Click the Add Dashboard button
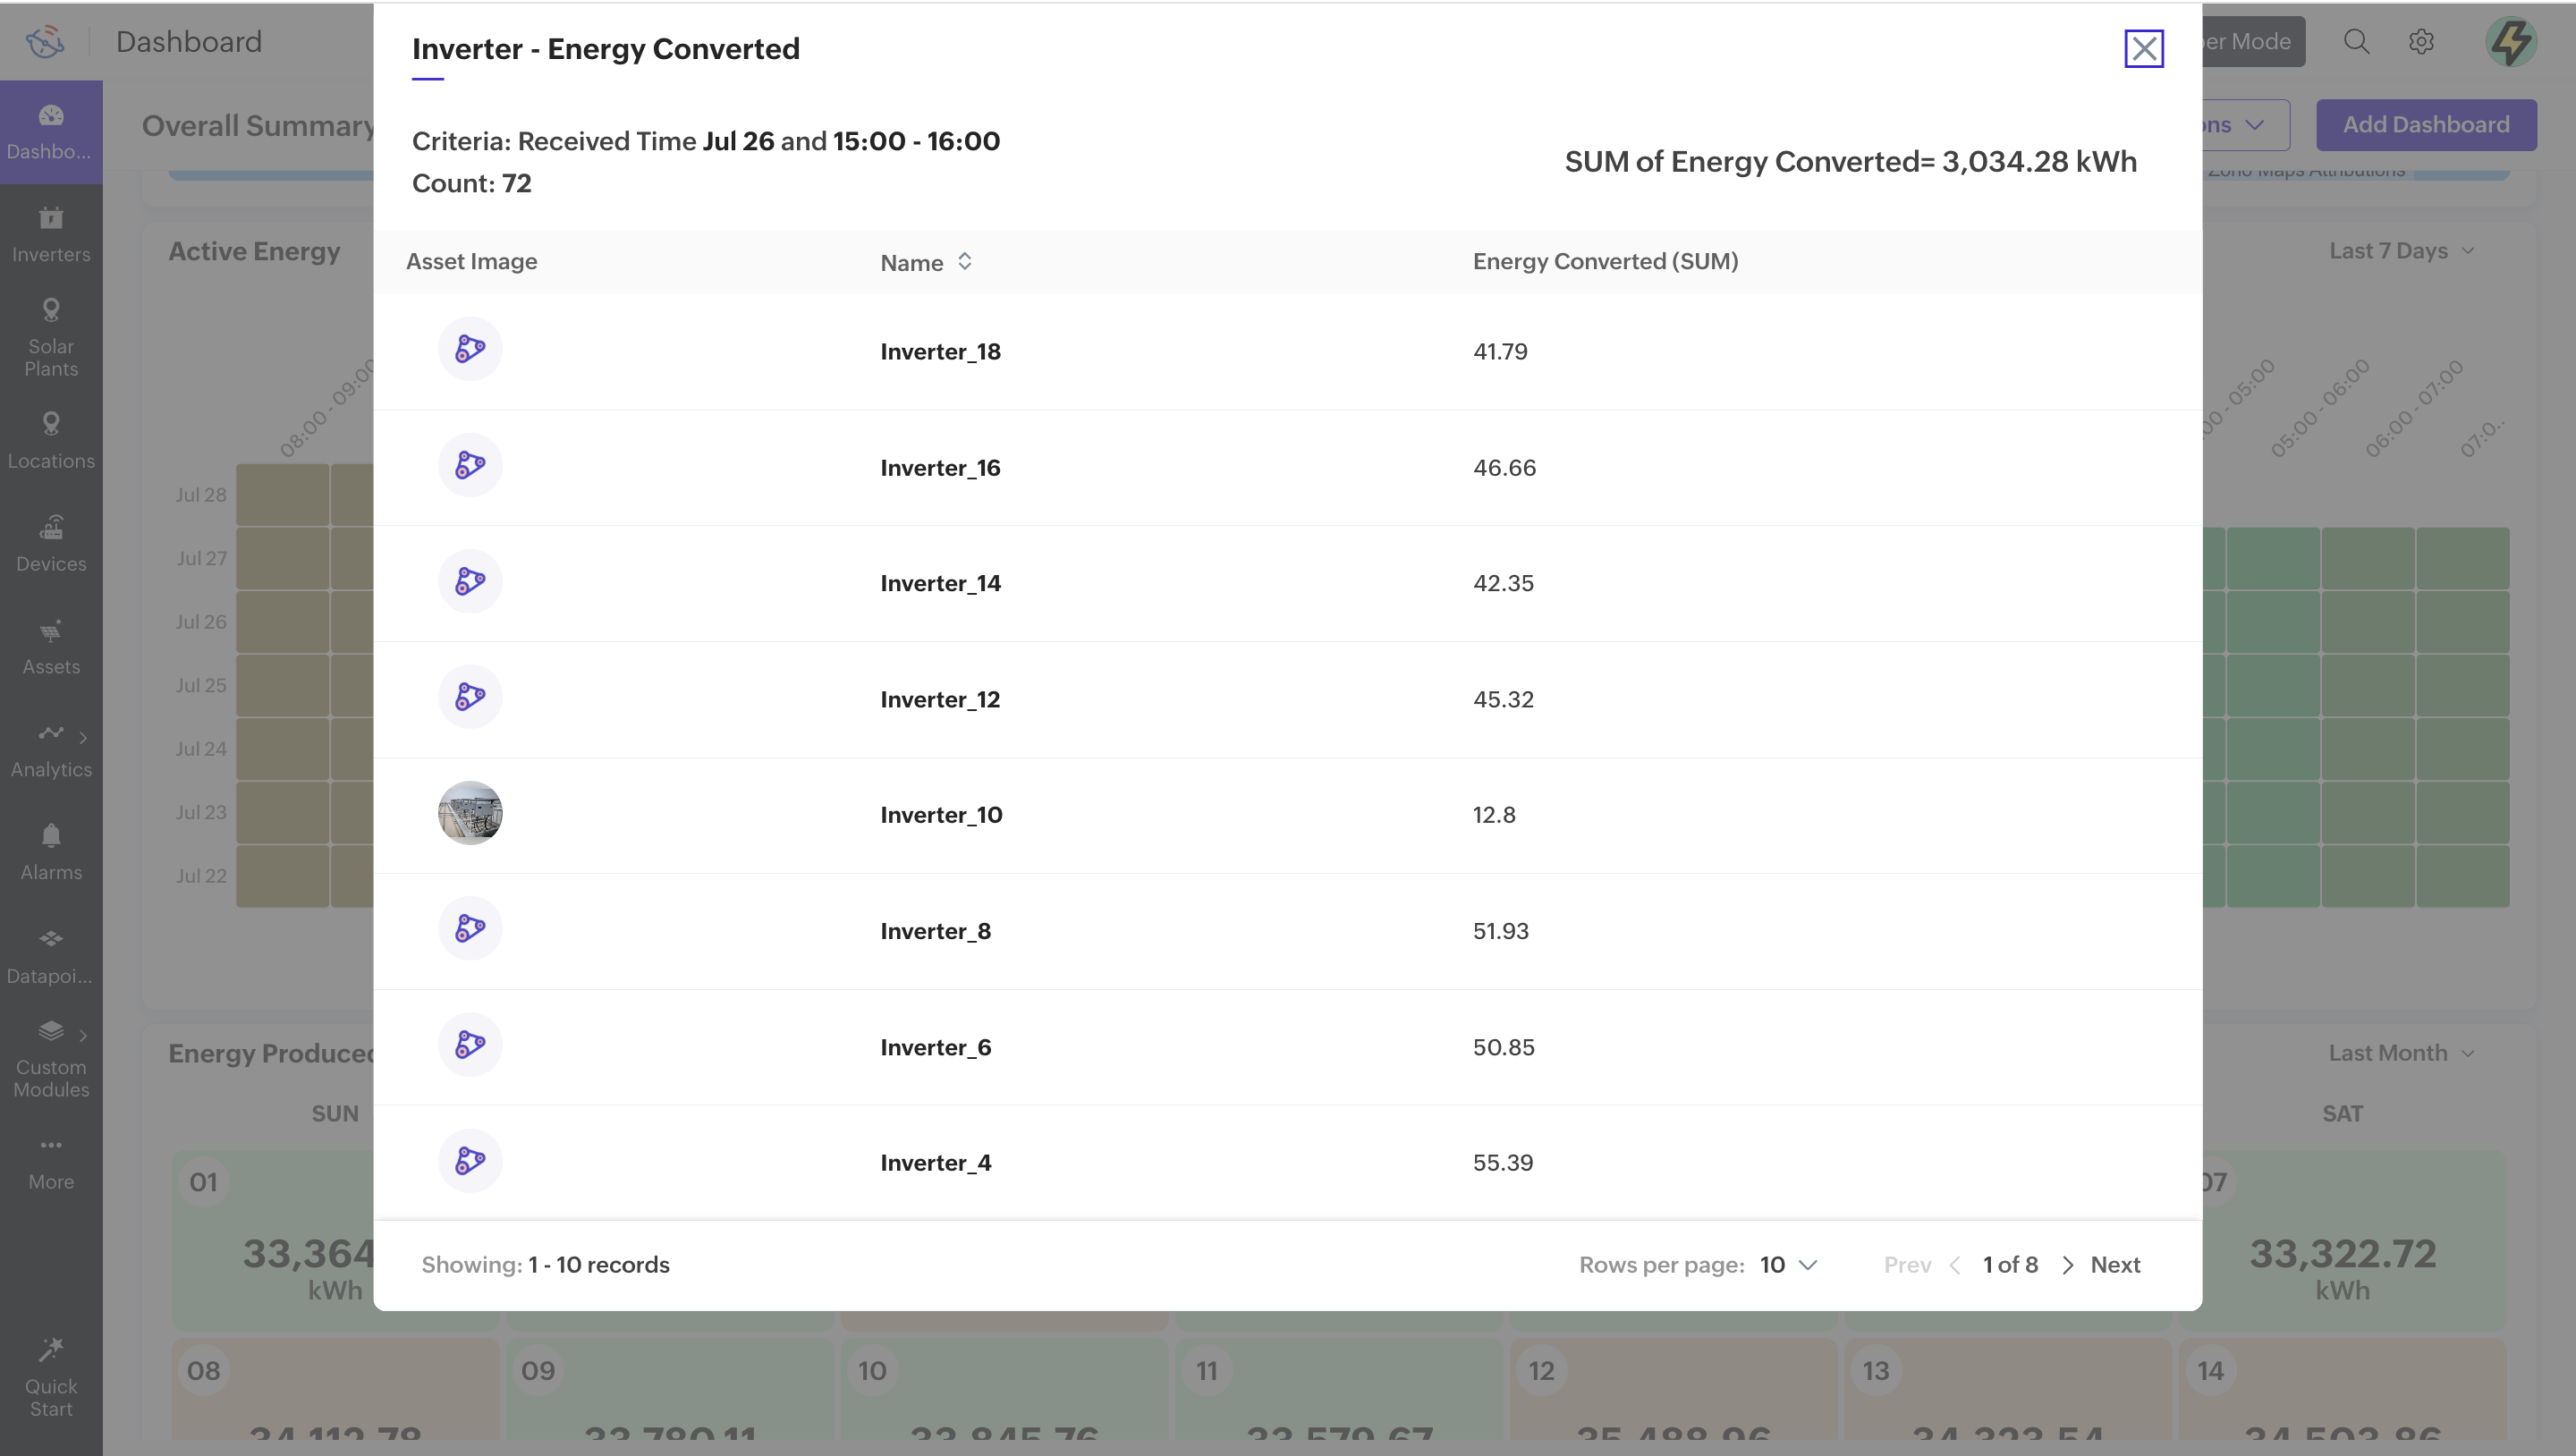This screenshot has width=2576, height=1456. click(x=2425, y=125)
